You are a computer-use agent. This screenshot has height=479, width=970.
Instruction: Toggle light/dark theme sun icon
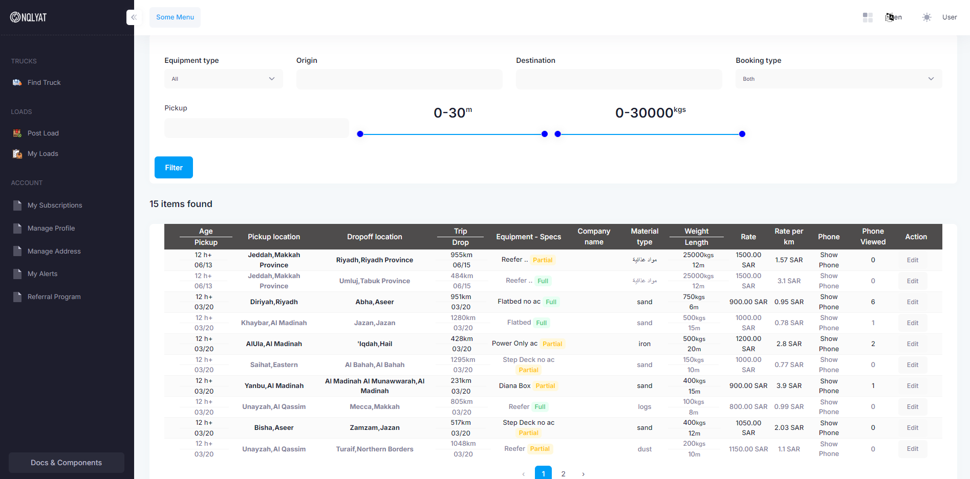click(x=926, y=17)
